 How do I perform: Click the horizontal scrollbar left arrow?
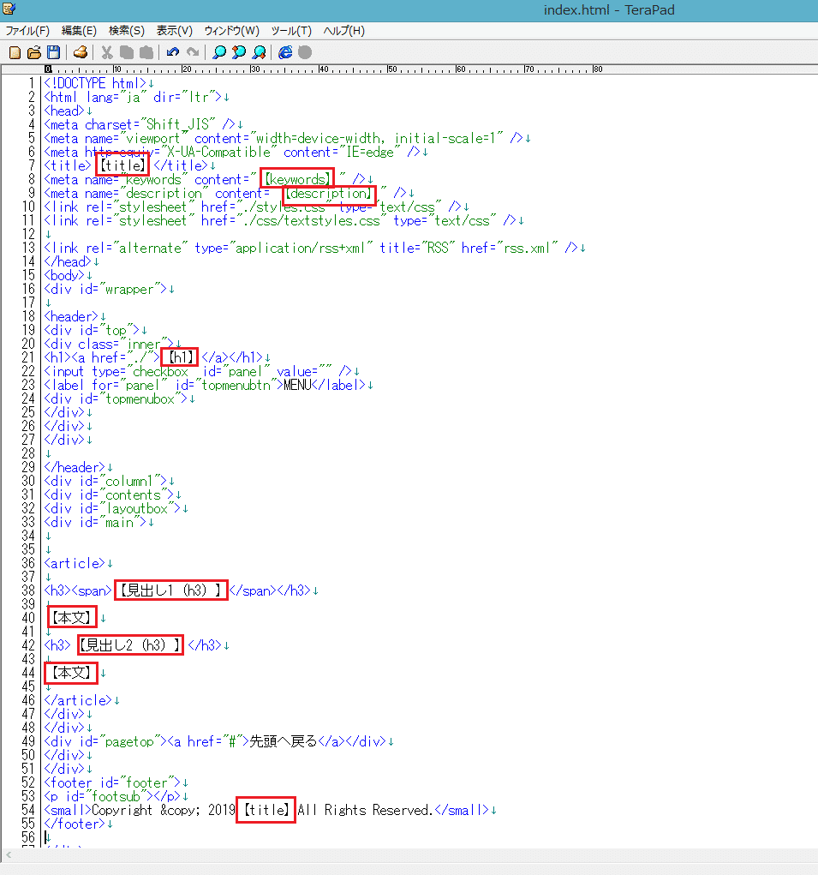[x=9, y=854]
